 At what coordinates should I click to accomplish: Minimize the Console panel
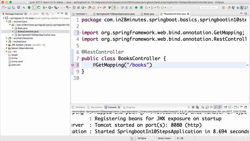pyautogui.click(x=241, y=107)
